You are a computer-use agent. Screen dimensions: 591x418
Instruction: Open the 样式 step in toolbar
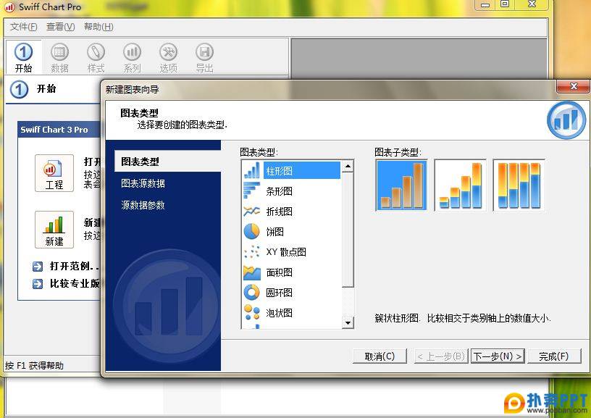(96, 52)
